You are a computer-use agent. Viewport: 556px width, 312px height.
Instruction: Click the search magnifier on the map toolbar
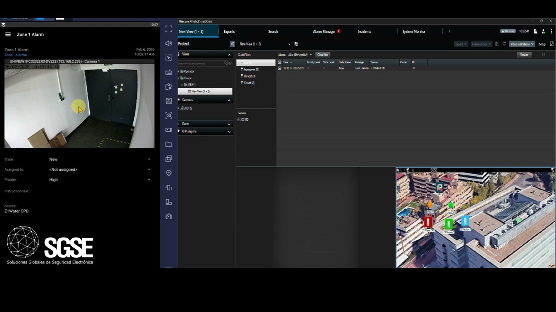coord(413,170)
